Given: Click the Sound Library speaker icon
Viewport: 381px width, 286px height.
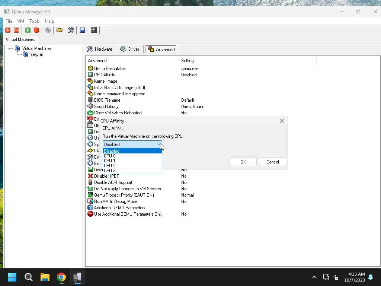Looking at the screenshot, I should tap(90, 106).
